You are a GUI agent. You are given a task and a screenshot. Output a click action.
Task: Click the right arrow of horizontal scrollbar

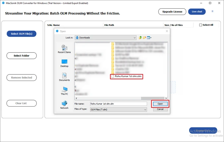click(166, 98)
